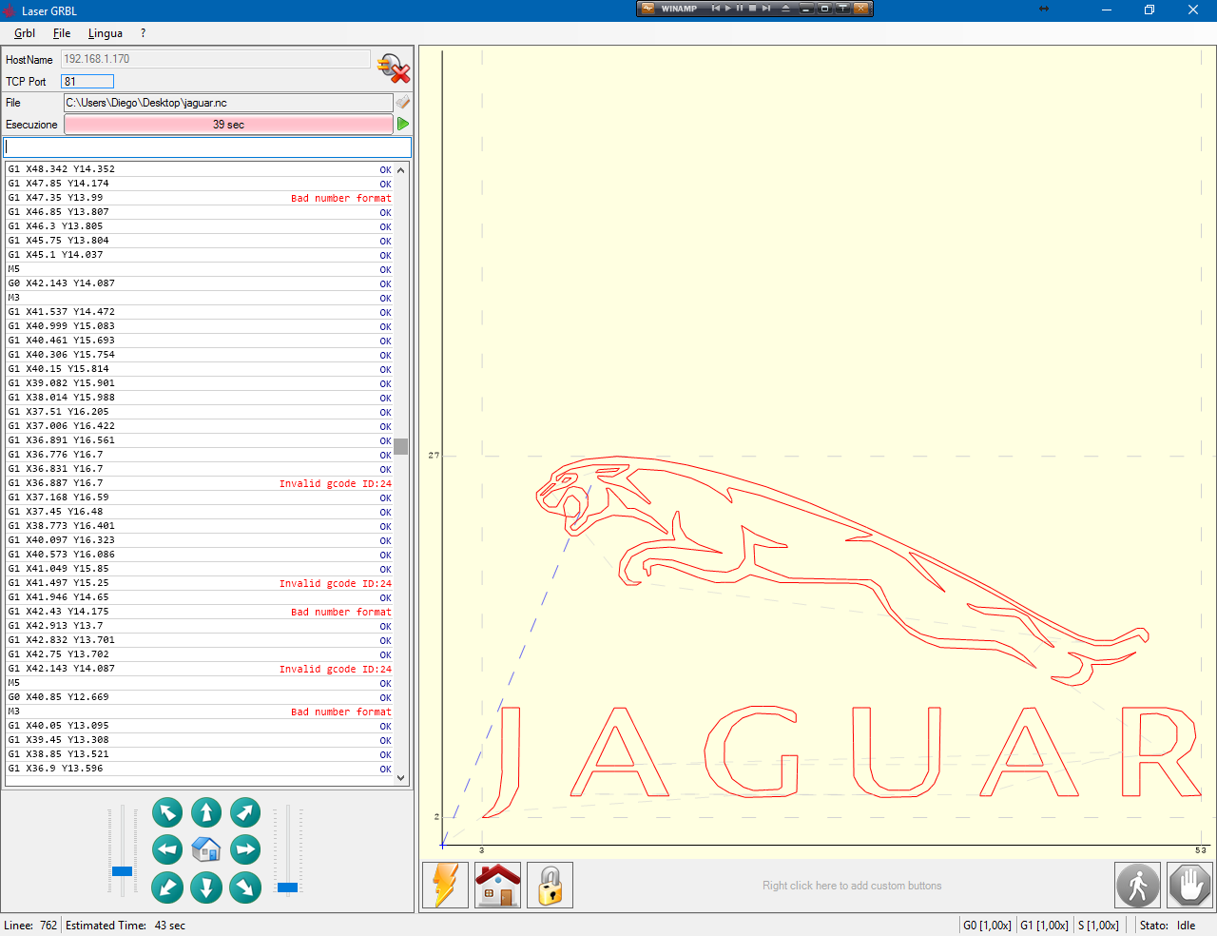Jog diagonally up-left with the arrow button
Image resolution: width=1217 pixels, height=936 pixels.
pyautogui.click(x=167, y=812)
